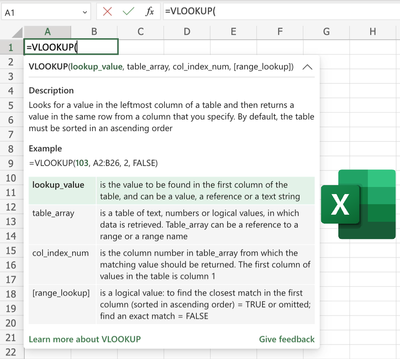Image resolution: width=400 pixels, height=359 pixels.
Task: Click table_array in the syntax line
Action: click(x=147, y=67)
